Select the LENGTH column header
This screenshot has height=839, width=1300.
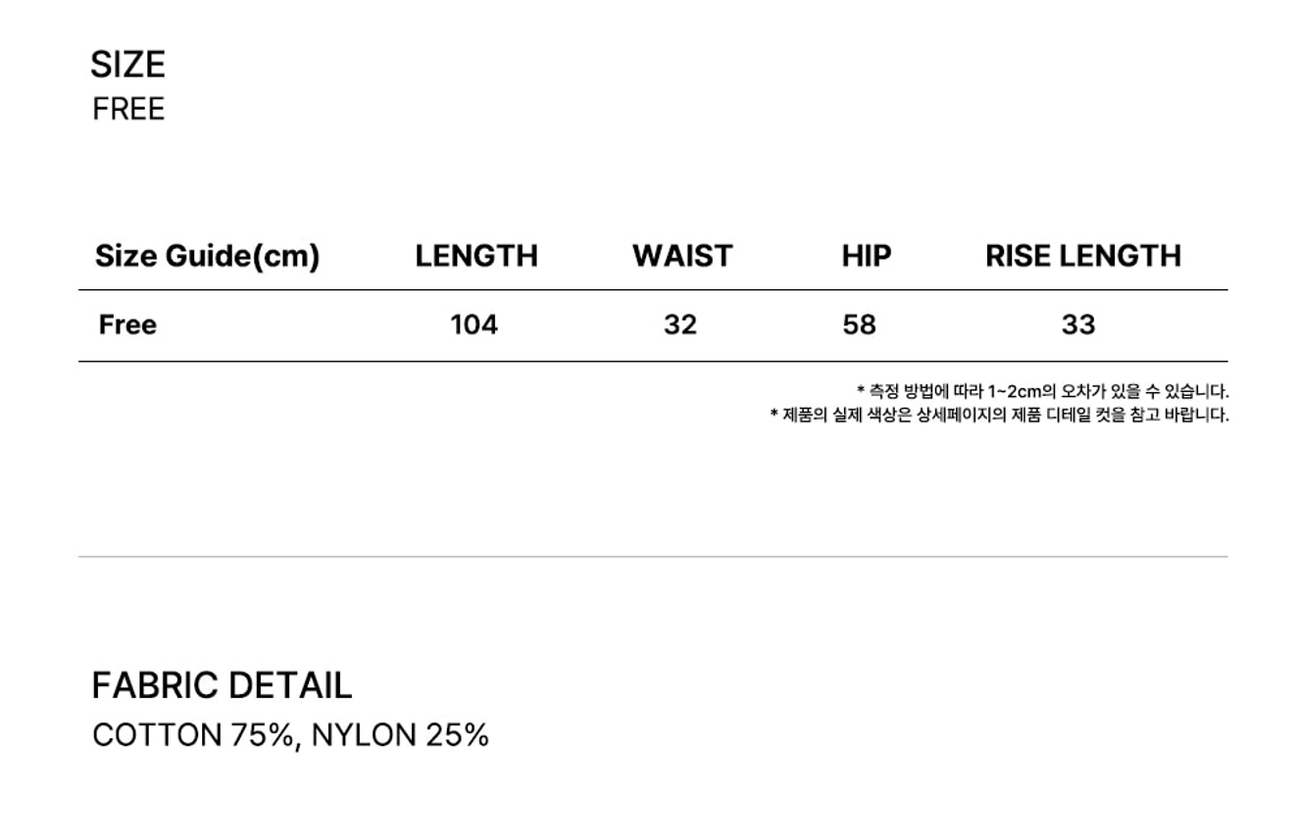point(476,256)
